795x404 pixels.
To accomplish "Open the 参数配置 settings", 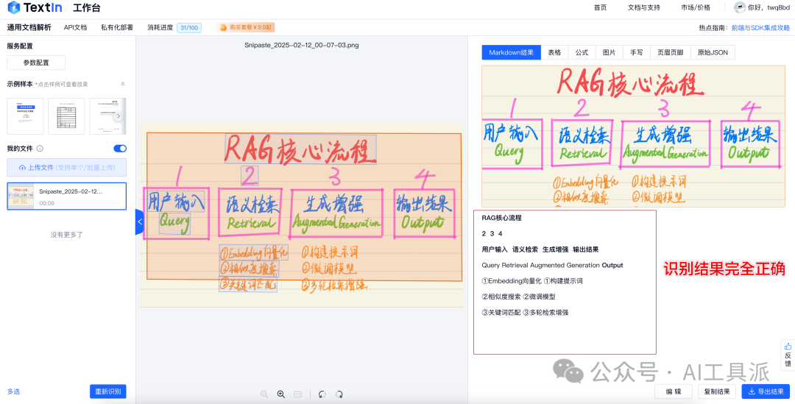I will 36,63.
